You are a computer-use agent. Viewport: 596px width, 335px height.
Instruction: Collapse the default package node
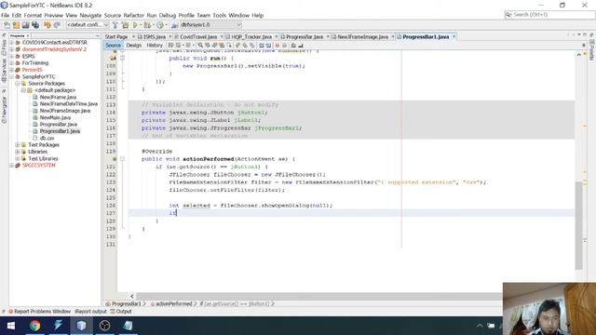23,90
